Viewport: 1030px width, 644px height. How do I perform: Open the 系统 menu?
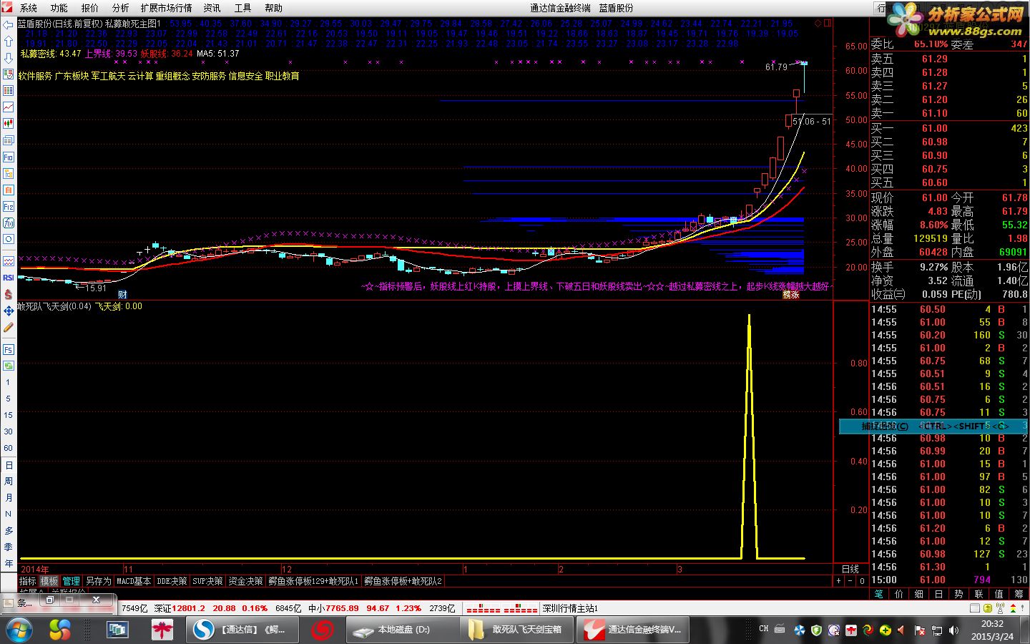tap(29, 8)
